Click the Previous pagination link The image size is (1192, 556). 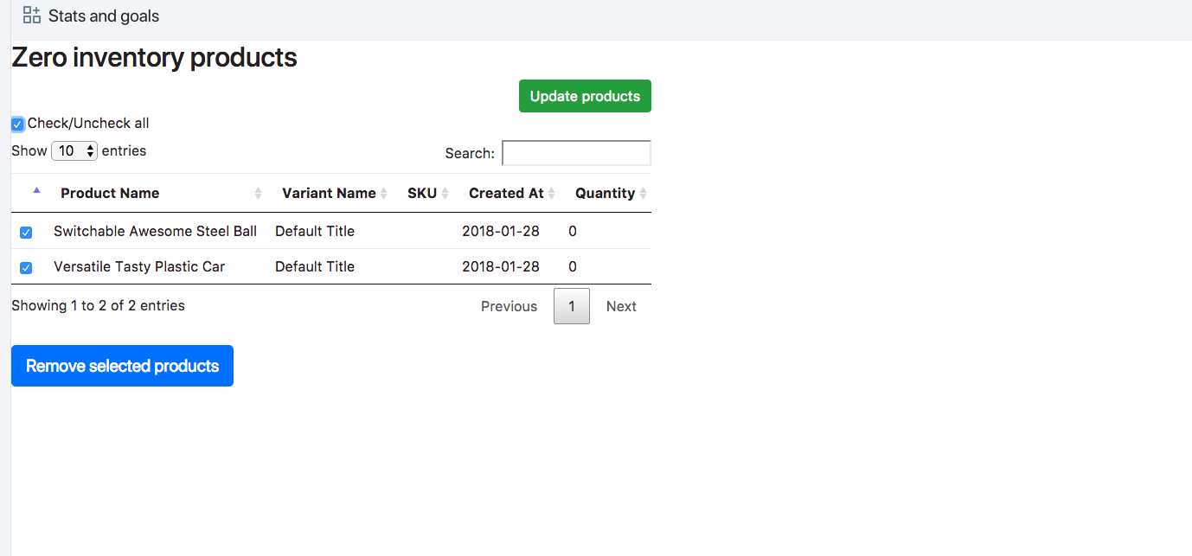coord(509,306)
